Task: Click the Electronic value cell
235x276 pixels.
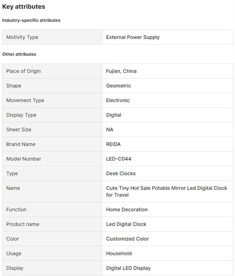Action: 118,100
